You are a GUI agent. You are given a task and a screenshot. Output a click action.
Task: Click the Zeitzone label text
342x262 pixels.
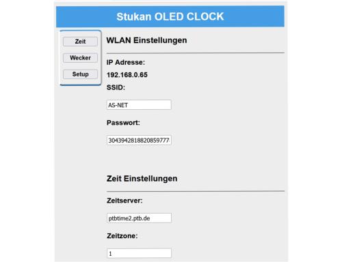coord(122,236)
